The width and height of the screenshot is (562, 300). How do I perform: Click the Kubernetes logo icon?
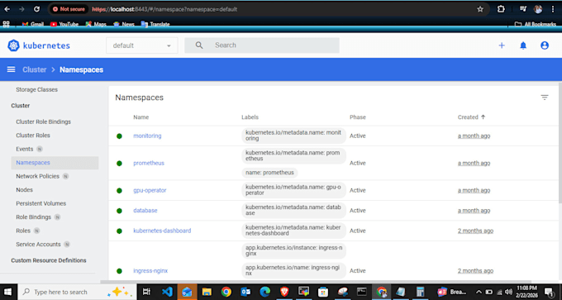(x=13, y=45)
